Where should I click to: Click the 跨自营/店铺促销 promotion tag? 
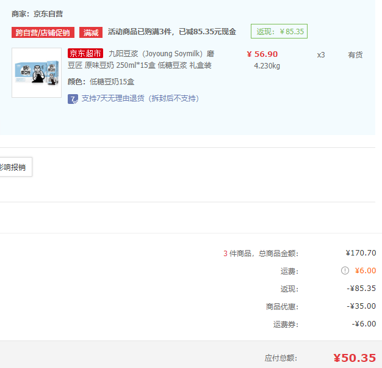click(43, 32)
